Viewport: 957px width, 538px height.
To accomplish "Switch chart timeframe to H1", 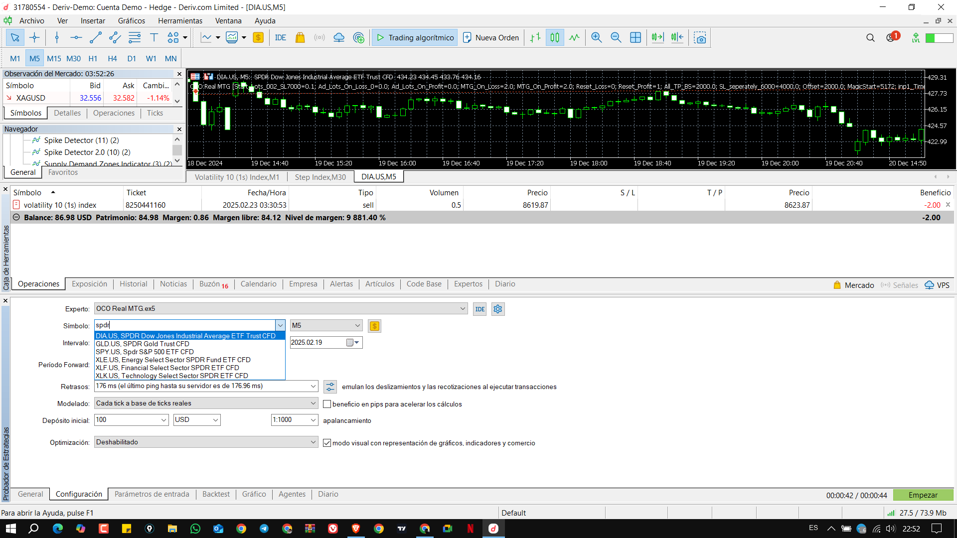I will [x=93, y=58].
